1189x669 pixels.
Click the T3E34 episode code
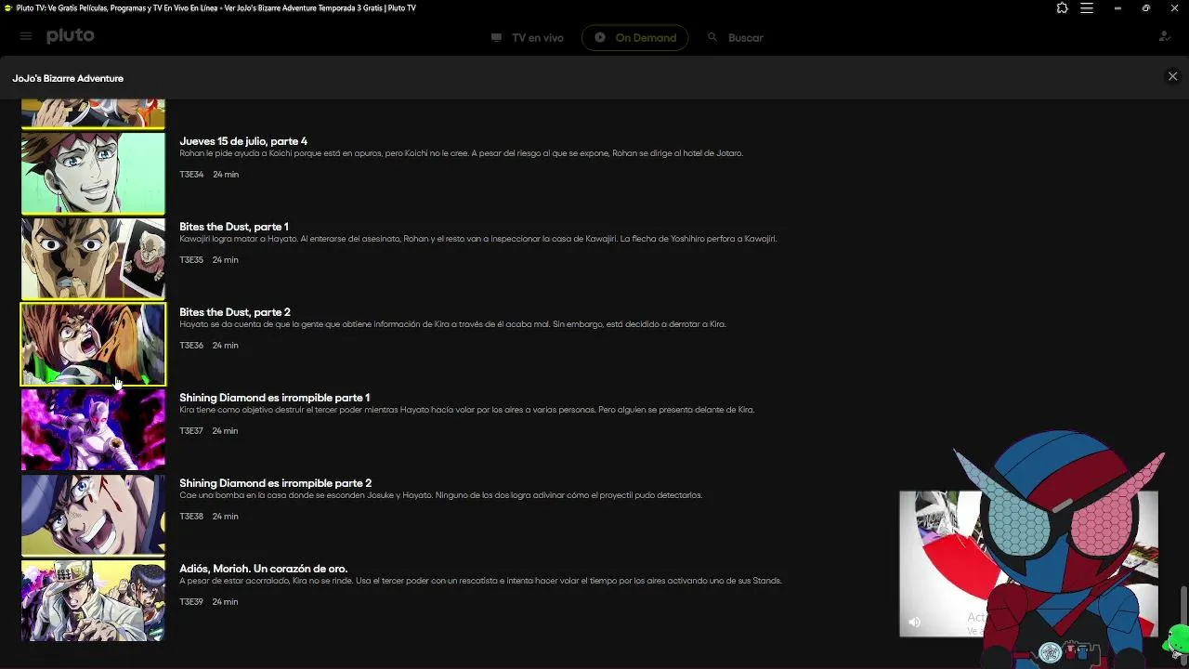(x=191, y=175)
